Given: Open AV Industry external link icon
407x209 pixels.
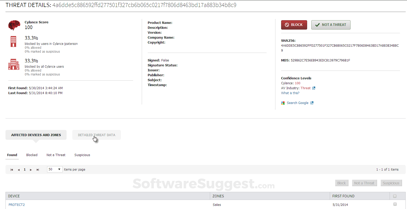Looking at the screenshot, I should point(314,88).
